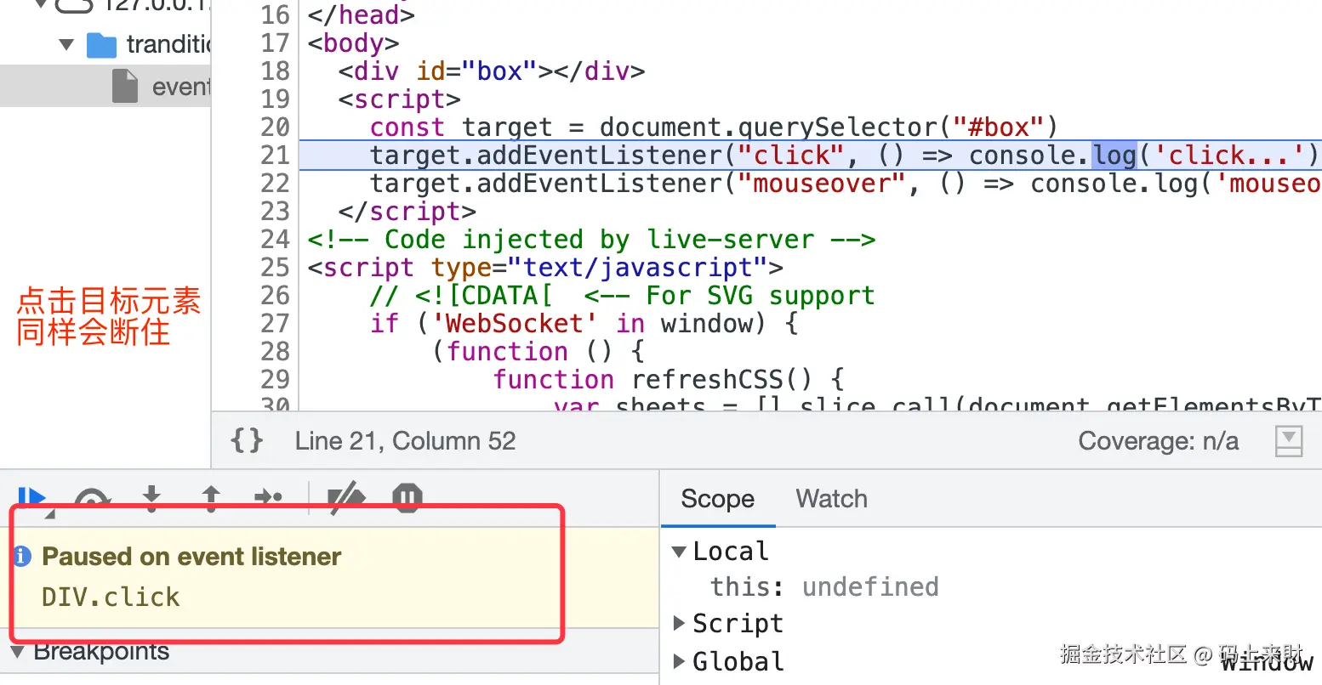The height and width of the screenshot is (685, 1322).
Task: Open the tranditi folder icon
Action: 101,45
